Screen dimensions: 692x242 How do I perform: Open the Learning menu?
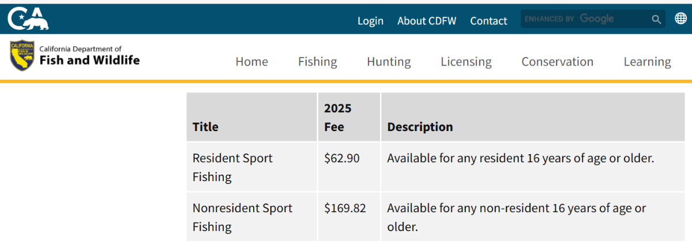[647, 62]
